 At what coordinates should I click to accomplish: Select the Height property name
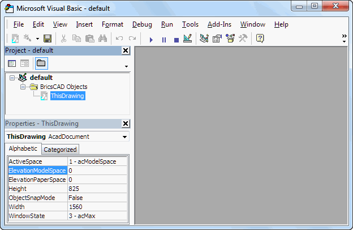(x=37, y=189)
